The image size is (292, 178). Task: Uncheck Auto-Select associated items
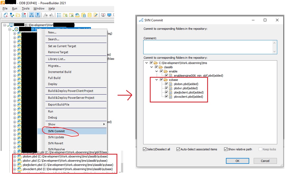(178, 149)
